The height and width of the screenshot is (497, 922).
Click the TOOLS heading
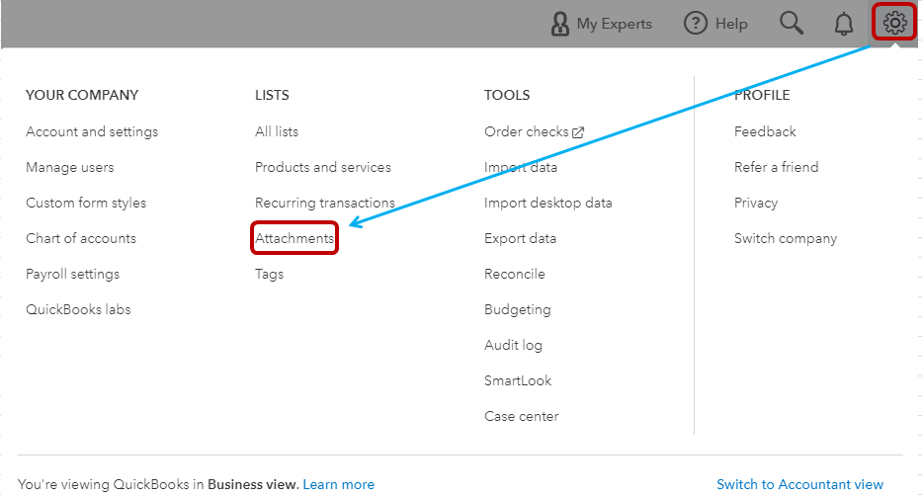click(x=507, y=95)
